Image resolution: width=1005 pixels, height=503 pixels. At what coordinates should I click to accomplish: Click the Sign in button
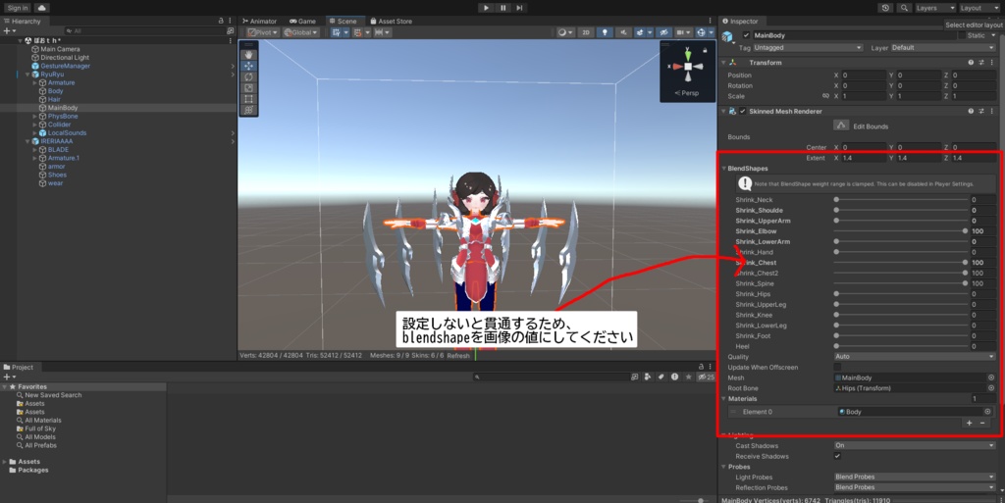click(18, 8)
